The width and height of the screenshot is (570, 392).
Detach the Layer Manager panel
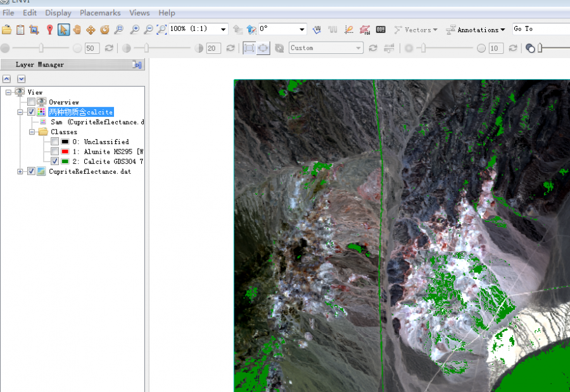pos(137,64)
